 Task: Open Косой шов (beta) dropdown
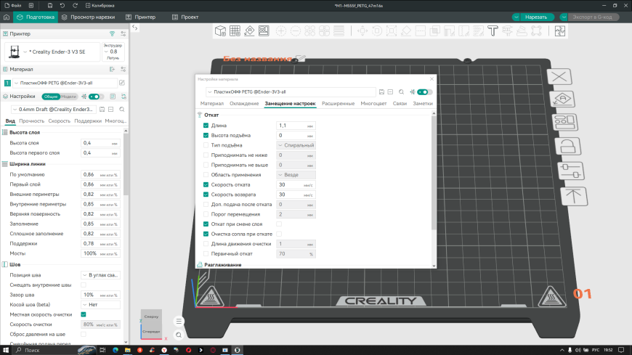point(100,305)
